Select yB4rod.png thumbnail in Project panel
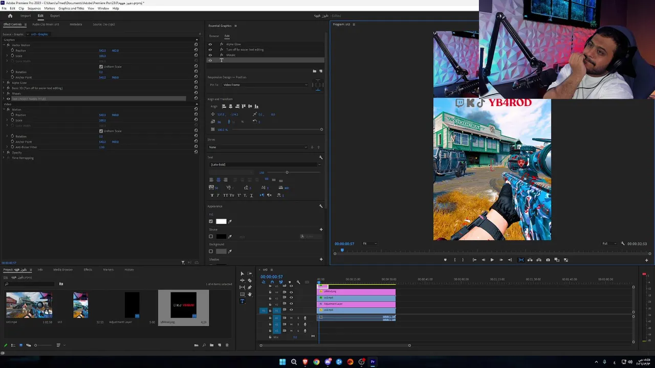The image size is (655, 368). pos(183,305)
